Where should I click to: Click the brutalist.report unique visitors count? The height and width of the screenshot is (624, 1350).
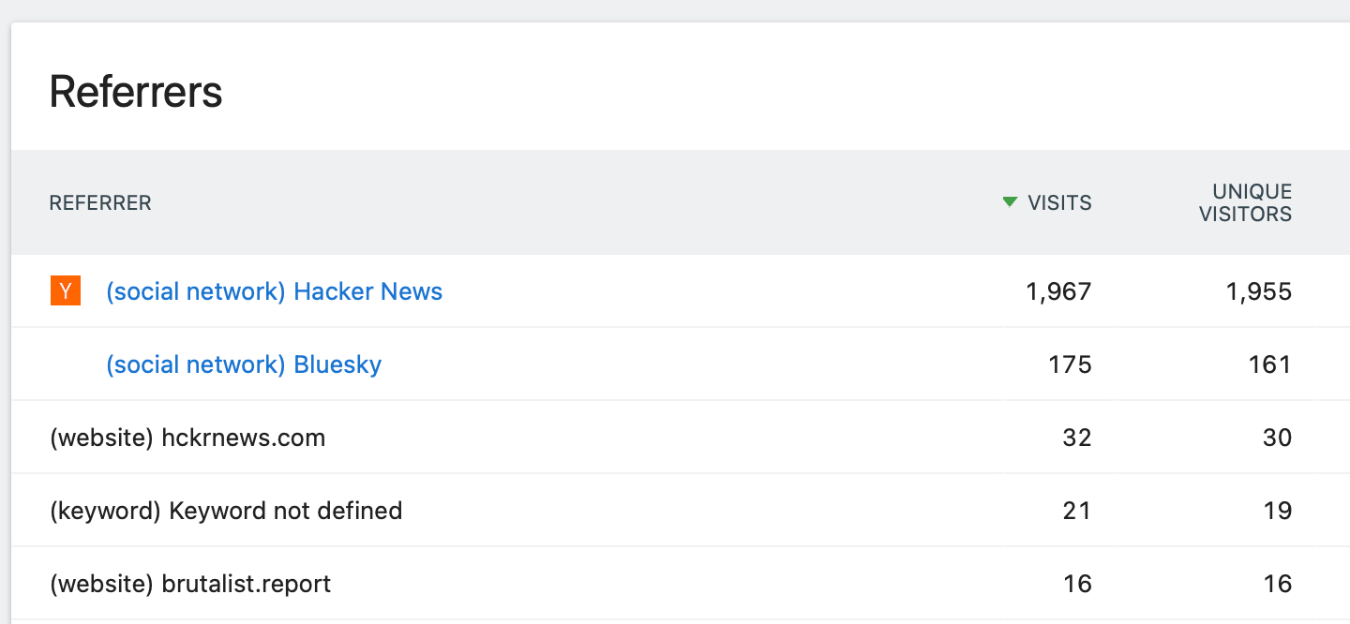click(x=1277, y=584)
